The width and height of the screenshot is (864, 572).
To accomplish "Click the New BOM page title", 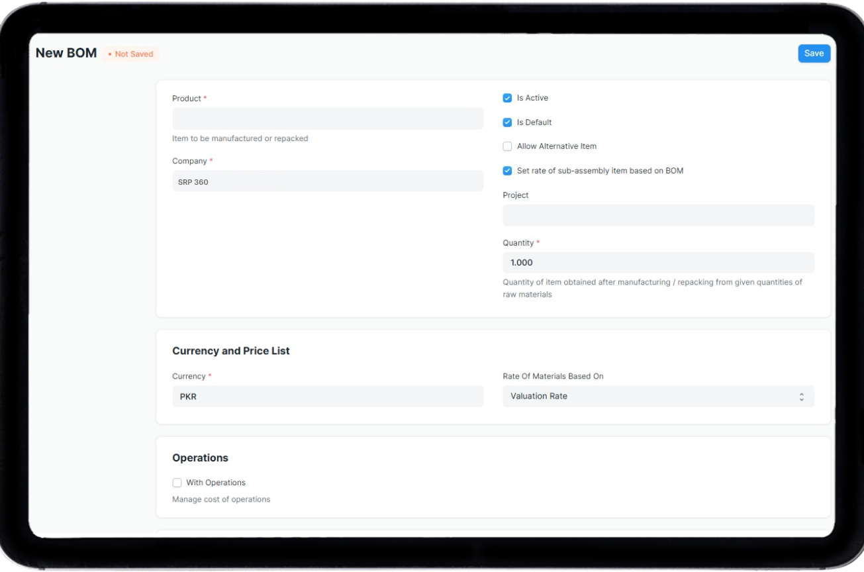I will pos(66,53).
